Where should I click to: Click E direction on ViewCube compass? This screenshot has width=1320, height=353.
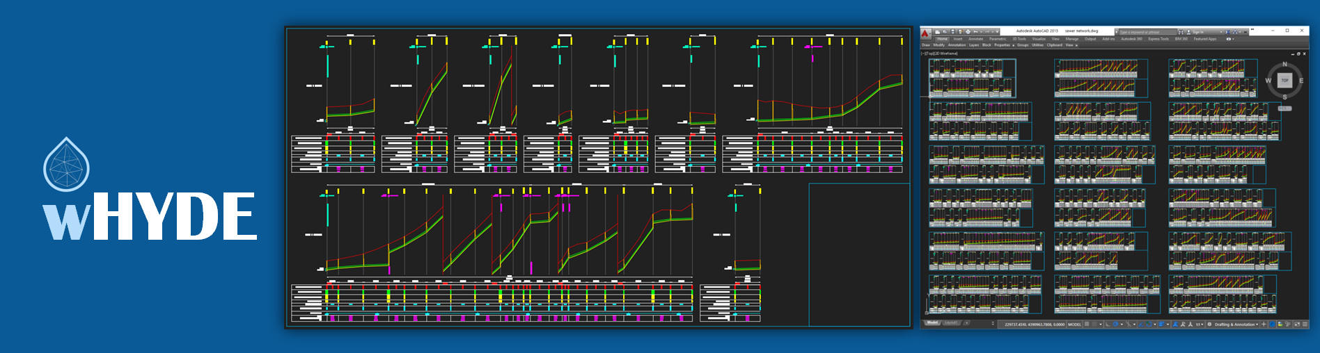point(1301,81)
